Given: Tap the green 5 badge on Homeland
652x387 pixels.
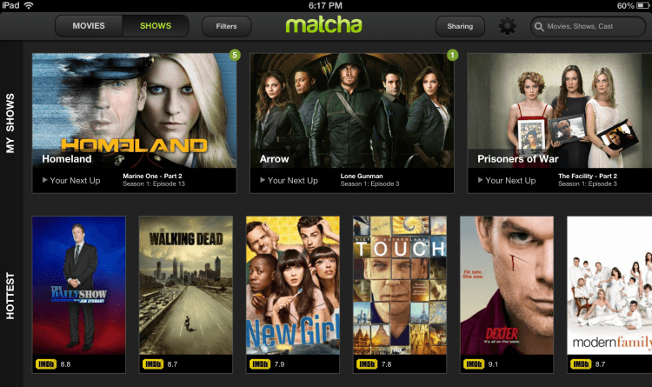Looking at the screenshot, I should (235, 55).
